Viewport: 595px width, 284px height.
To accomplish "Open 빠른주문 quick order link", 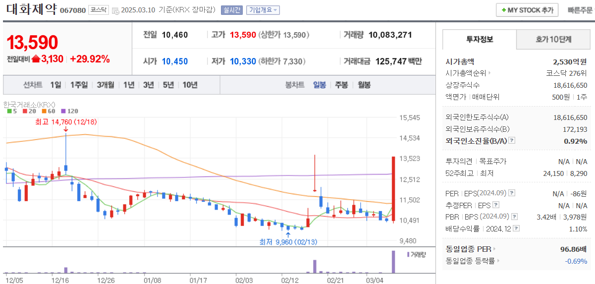I will [580, 10].
